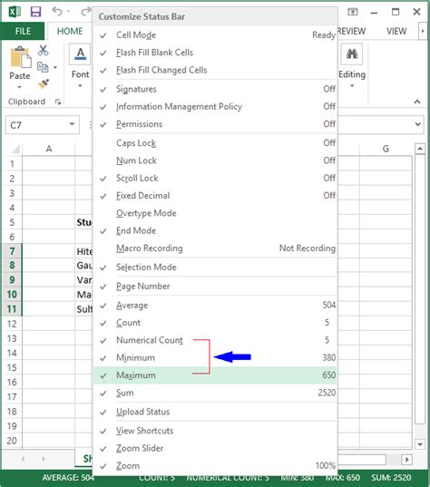Enable Num Lock status bar option
The image size is (430, 487).
(x=215, y=161)
